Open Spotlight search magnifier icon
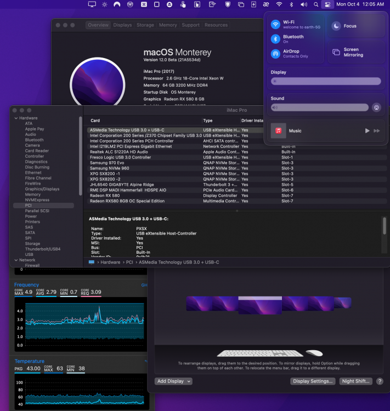 pos(316,4)
